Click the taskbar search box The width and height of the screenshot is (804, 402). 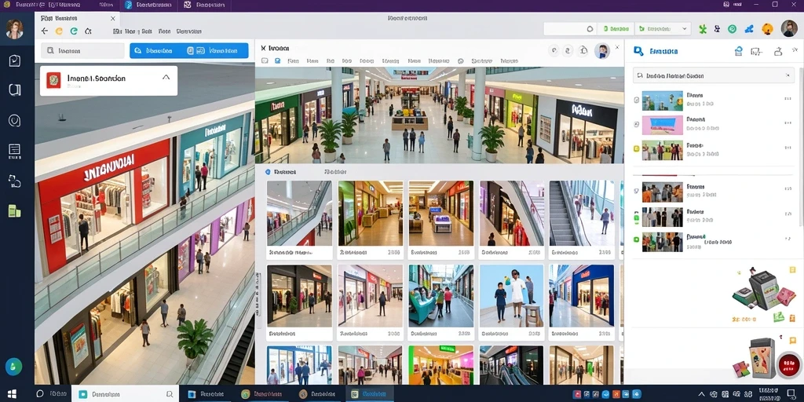126,394
